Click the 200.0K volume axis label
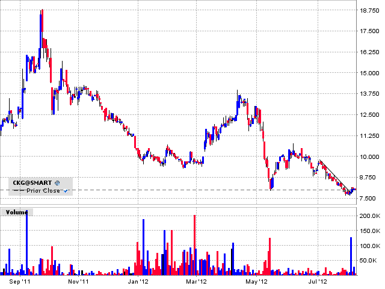 coord(369,216)
